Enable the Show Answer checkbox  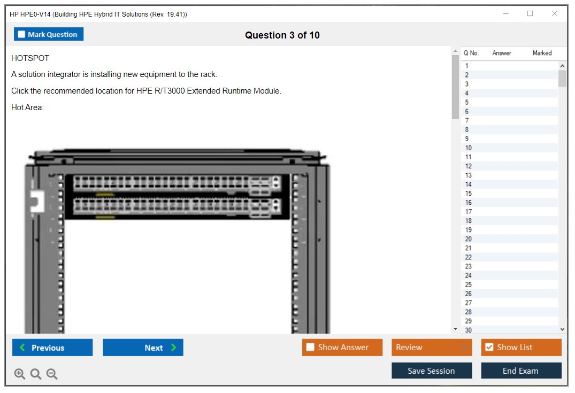[x=310, y=348]
